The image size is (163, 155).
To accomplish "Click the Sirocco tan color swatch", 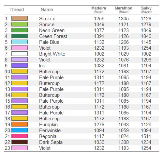I will pyautogui.click(x=20, y=18).
